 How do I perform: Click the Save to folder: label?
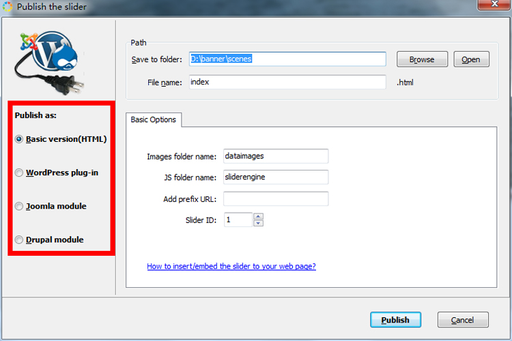coord(157,59)
